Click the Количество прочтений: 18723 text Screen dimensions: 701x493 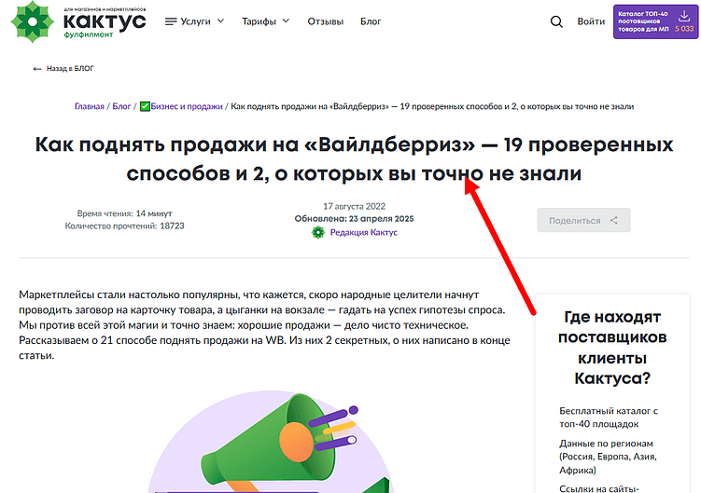coord(124,226)
